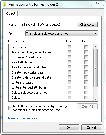Click the folder icon in the title bar

[4, 4]
